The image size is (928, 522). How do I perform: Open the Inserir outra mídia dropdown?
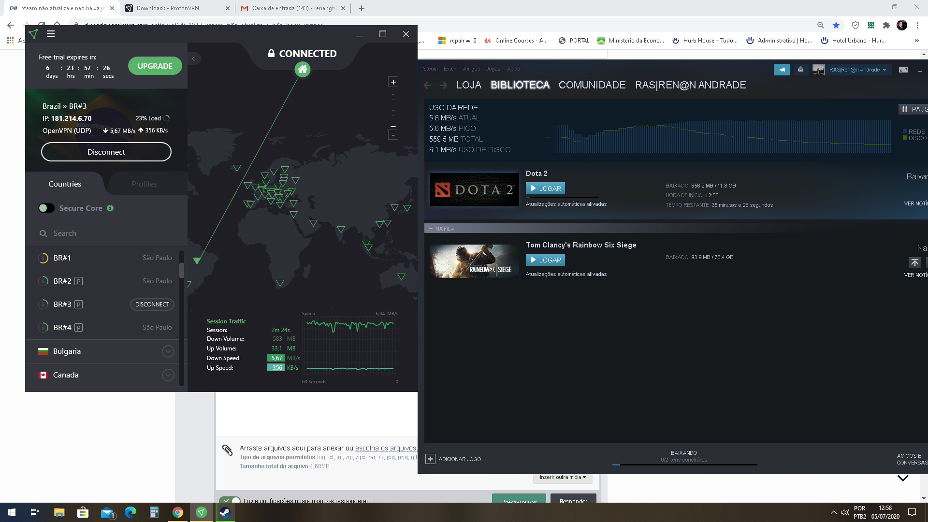point(563,477)
